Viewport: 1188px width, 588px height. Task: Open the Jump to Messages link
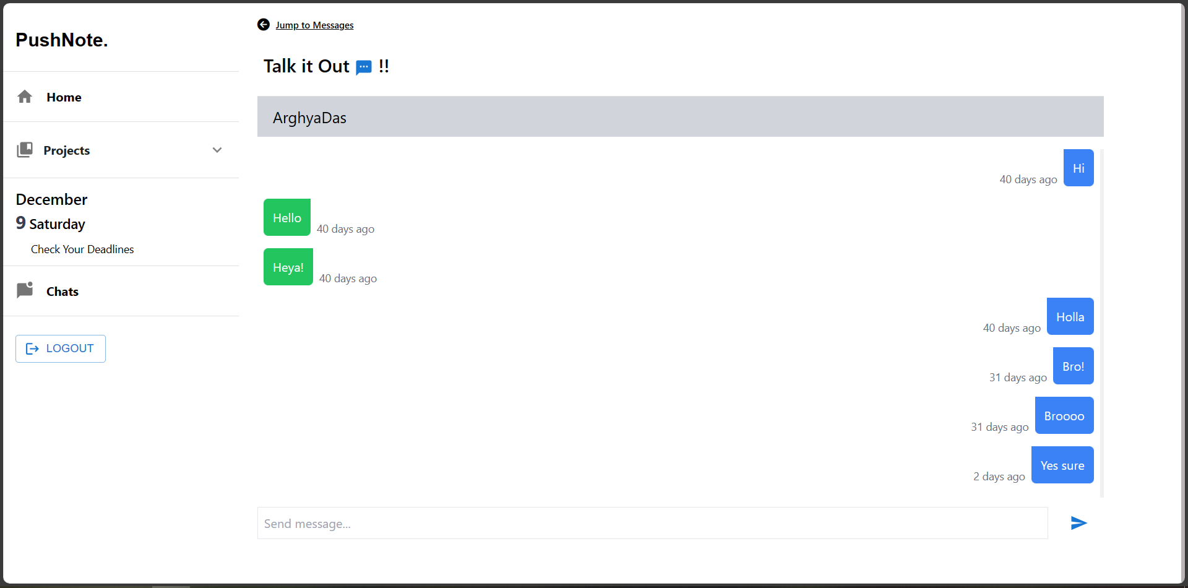315,25
